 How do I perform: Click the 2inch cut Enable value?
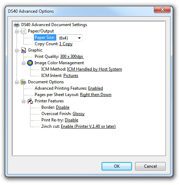[88, 126]
